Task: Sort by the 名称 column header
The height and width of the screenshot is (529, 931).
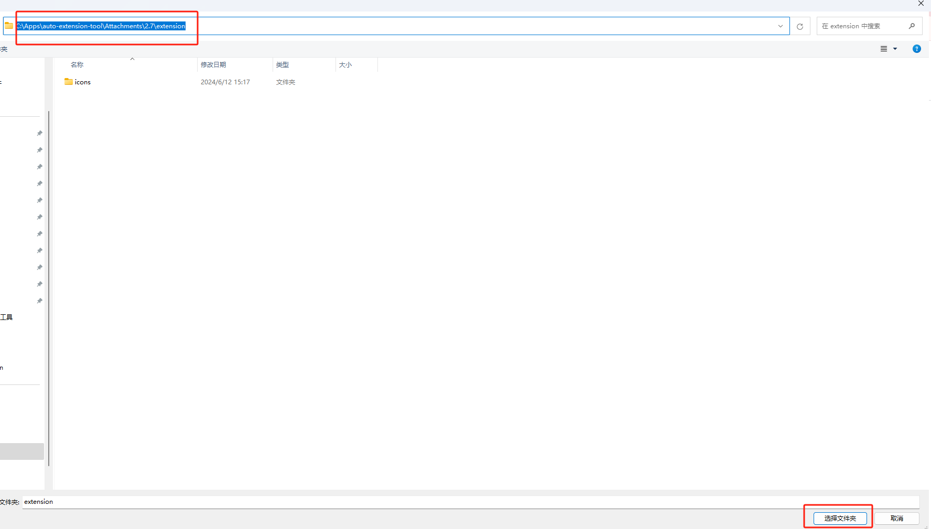Action: pyautogui.click(x=77, y=65)
